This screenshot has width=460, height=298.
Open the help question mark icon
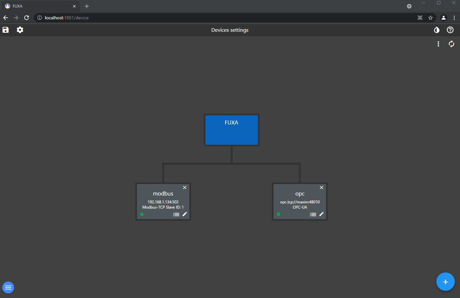450,30
